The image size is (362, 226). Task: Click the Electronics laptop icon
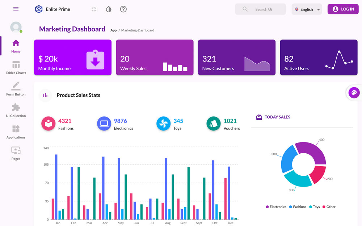104,124
